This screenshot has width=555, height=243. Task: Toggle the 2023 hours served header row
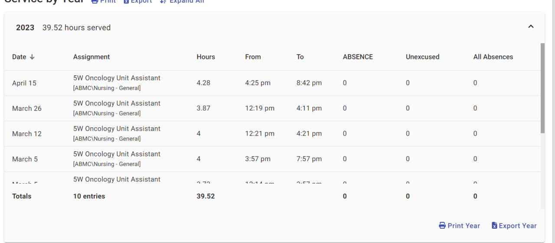coord(260,27)
